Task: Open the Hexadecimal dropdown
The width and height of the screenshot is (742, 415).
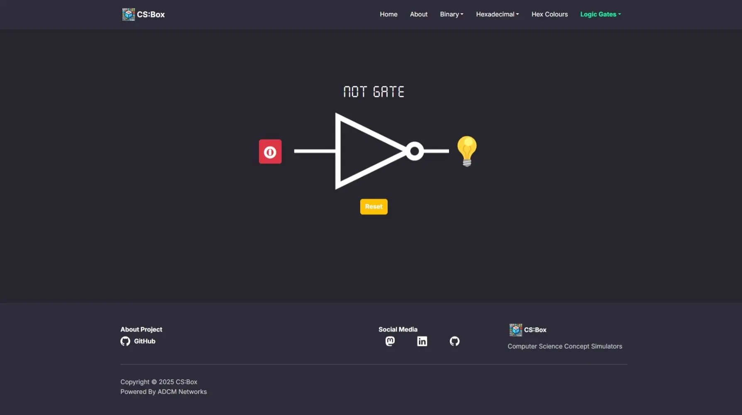Action: pos(497,14)
